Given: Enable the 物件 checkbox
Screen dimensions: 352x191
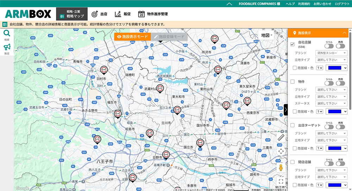Looking at the screenshot, I should [293, 82].
